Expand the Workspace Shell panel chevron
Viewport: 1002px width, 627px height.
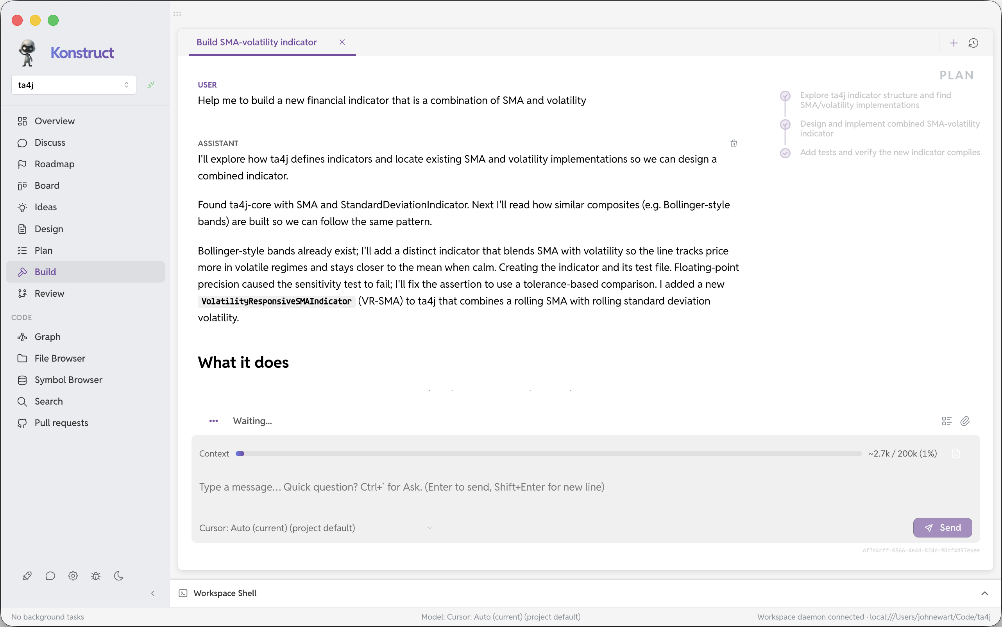[x=984, y=593]
